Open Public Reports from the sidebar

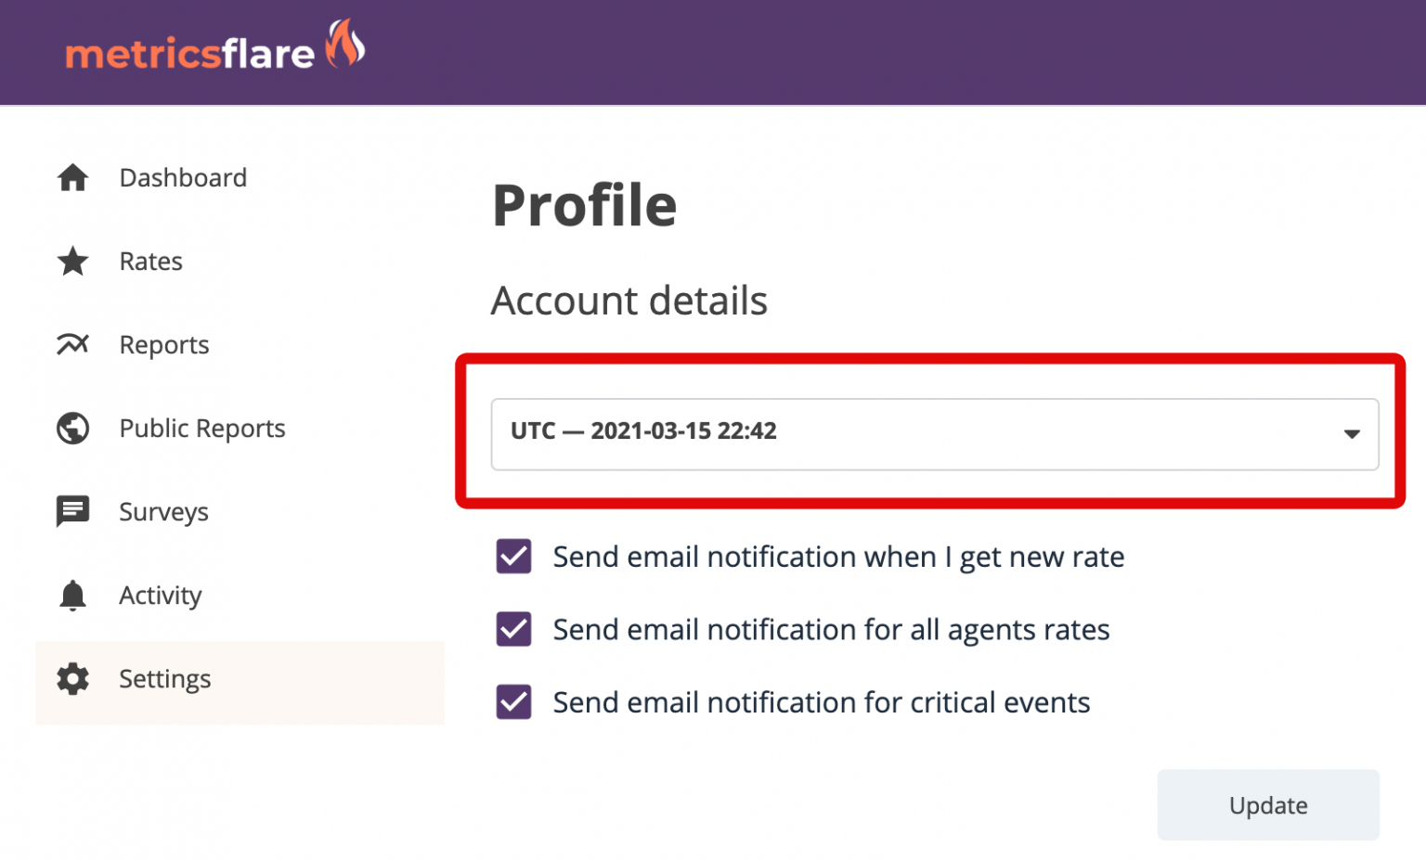pos(201,428)
